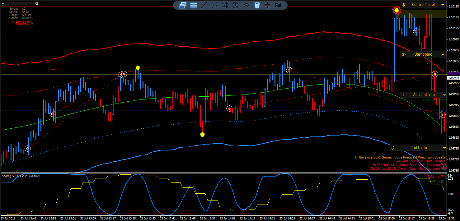Select the trend line drawing tool
Image resolution: width=460 pixels, height=221 pixels.
click(204, 5)
